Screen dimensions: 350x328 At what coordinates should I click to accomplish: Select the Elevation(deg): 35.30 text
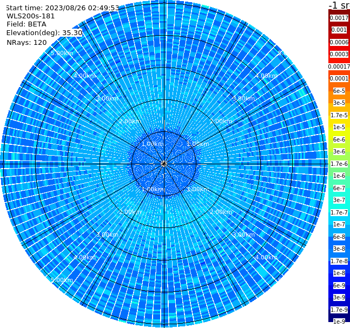point(44,33)
